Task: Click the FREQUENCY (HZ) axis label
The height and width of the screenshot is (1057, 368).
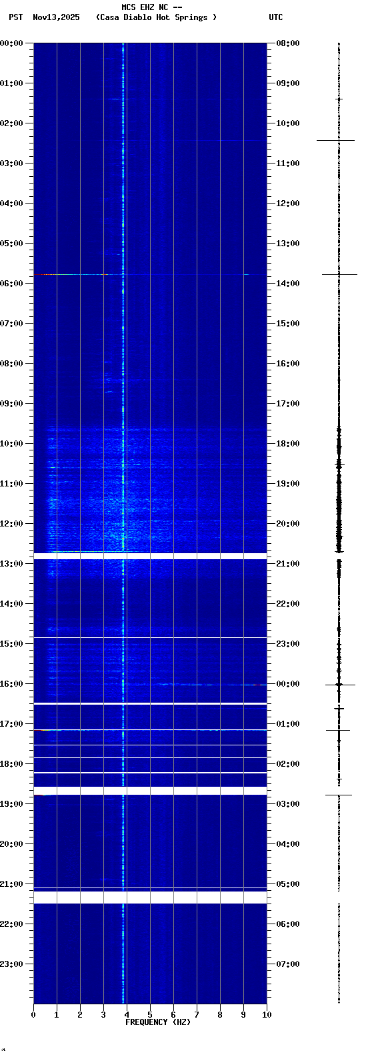Action: pos(158,1022)
